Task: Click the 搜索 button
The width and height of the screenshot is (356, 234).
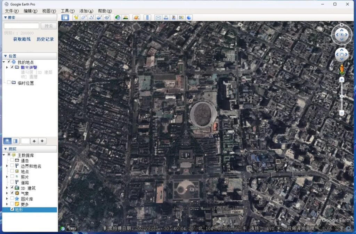Action: (48, 25)
